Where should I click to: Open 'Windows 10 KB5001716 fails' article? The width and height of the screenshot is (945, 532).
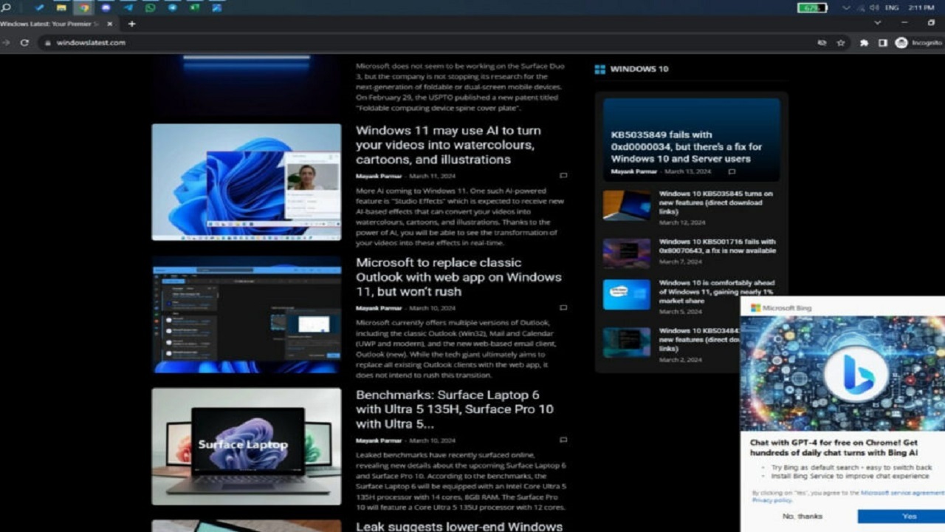pyautogui.click(x=718, y=246)
